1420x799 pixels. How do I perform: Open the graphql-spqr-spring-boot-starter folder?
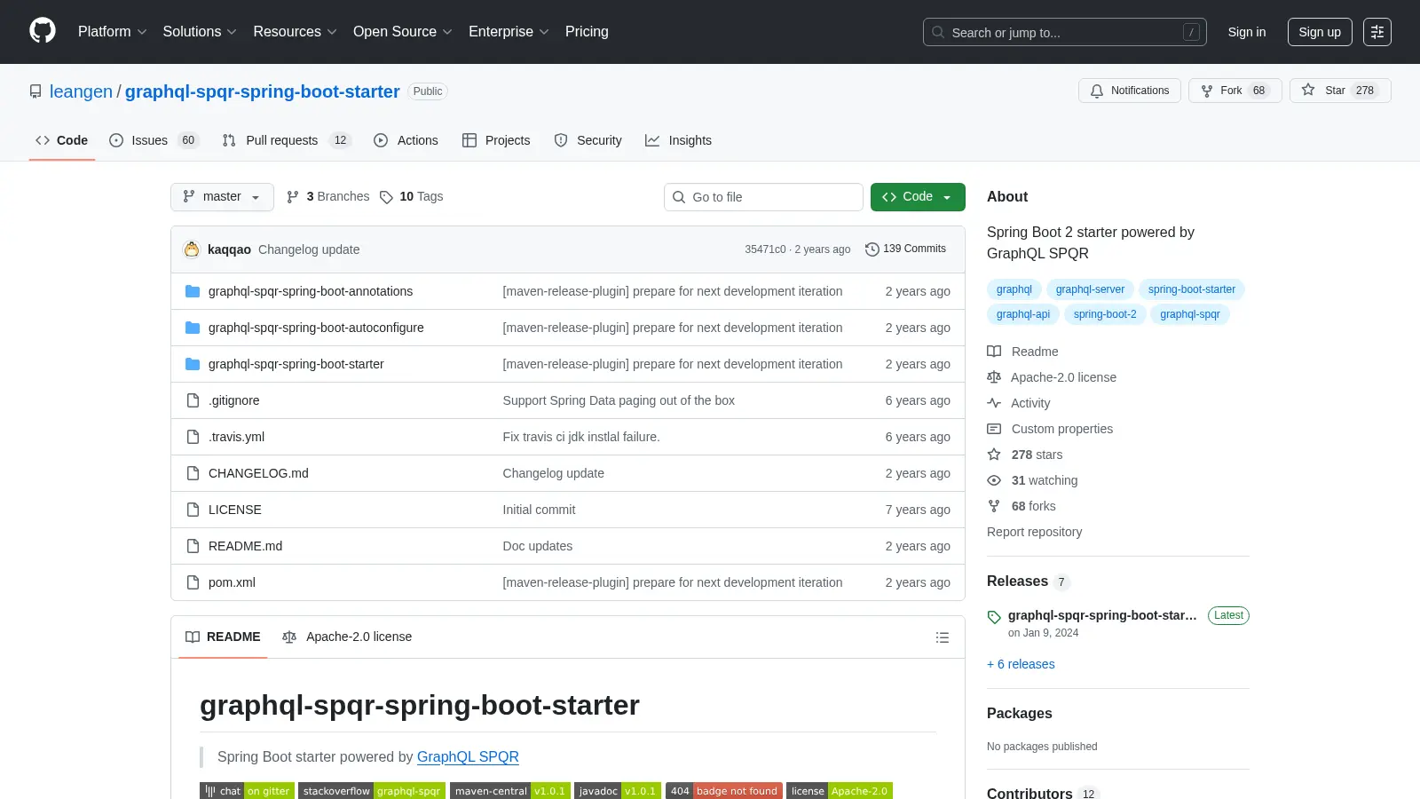point(296,364)
